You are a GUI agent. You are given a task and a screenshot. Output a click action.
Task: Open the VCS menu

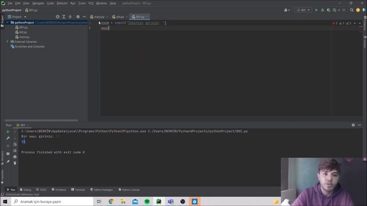[x=91, y=3]
